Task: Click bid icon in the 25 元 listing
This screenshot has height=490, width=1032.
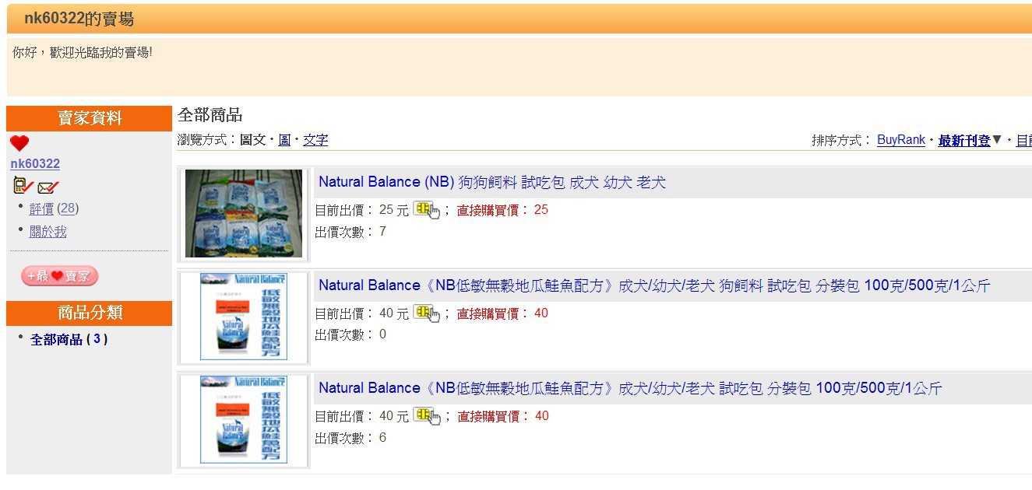Action: tap(427, 210)
